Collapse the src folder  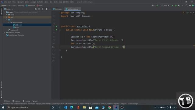pos(7,20)
